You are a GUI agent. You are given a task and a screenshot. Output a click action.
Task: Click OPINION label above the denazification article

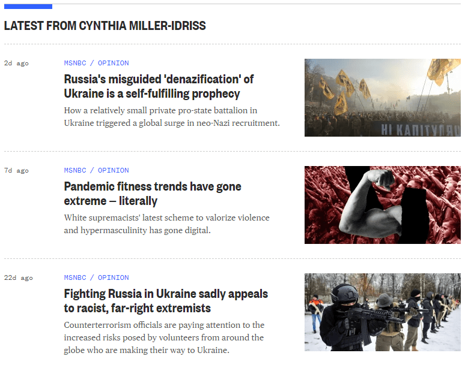click(113, 63)
